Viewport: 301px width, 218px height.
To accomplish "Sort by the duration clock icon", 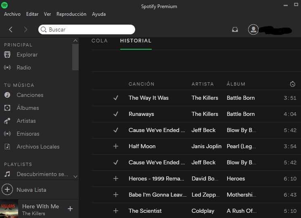I will click(x=293, y=84).
